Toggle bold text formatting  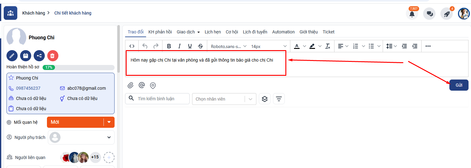pyautogui.click(x=169, y=46)
